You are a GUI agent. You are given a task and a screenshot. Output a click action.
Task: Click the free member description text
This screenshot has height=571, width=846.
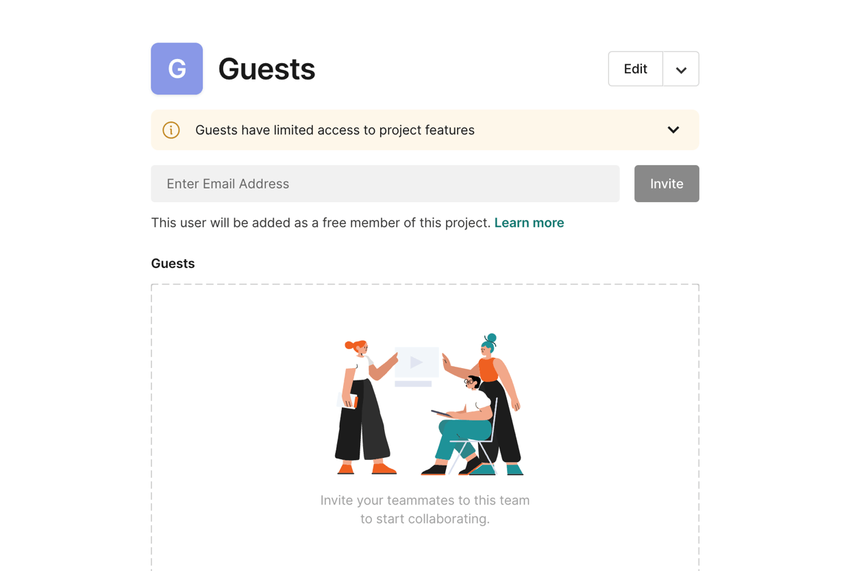click(x=321, y=223)
